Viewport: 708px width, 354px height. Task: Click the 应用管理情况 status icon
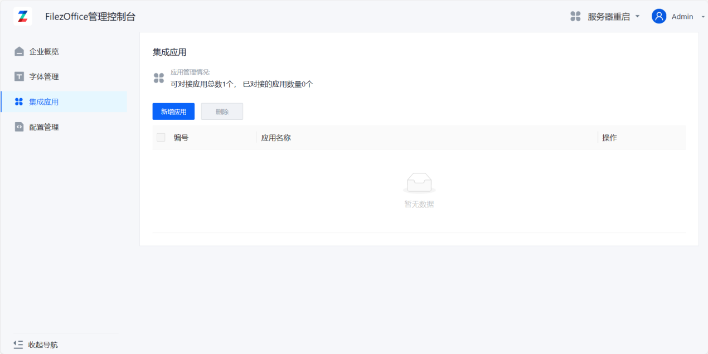click(158, 78)
